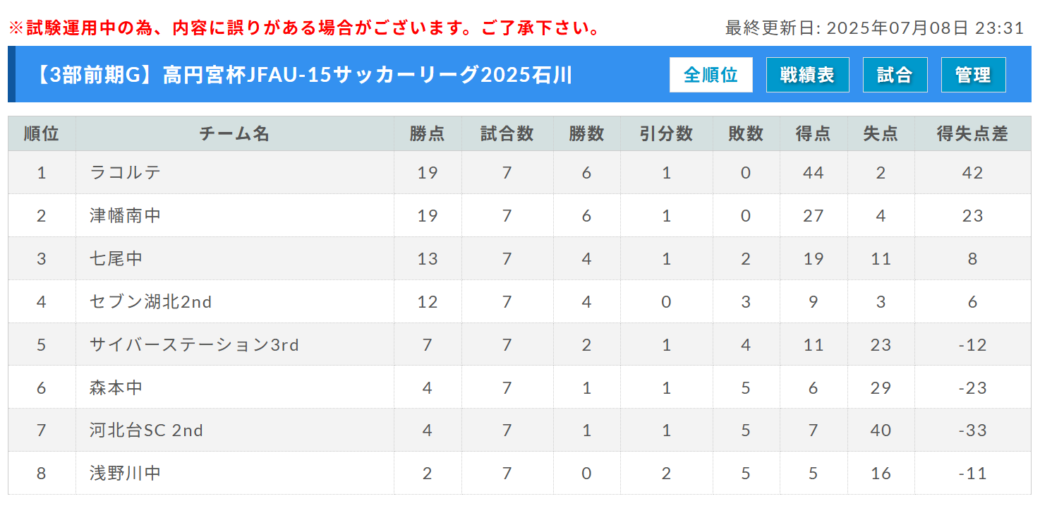Click the 管理 button

click(x=973, y=75)
